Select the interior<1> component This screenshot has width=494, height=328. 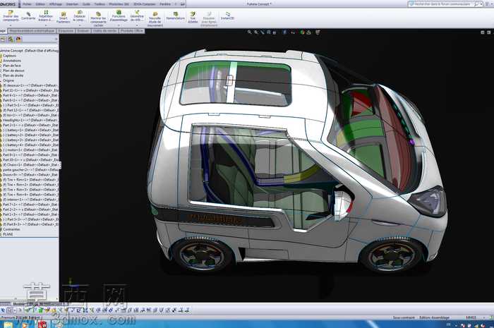[x=30, y=200]
